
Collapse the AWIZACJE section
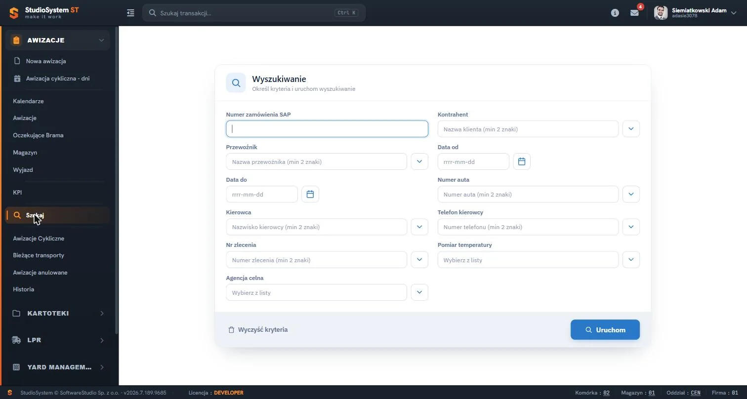point(57,40)
